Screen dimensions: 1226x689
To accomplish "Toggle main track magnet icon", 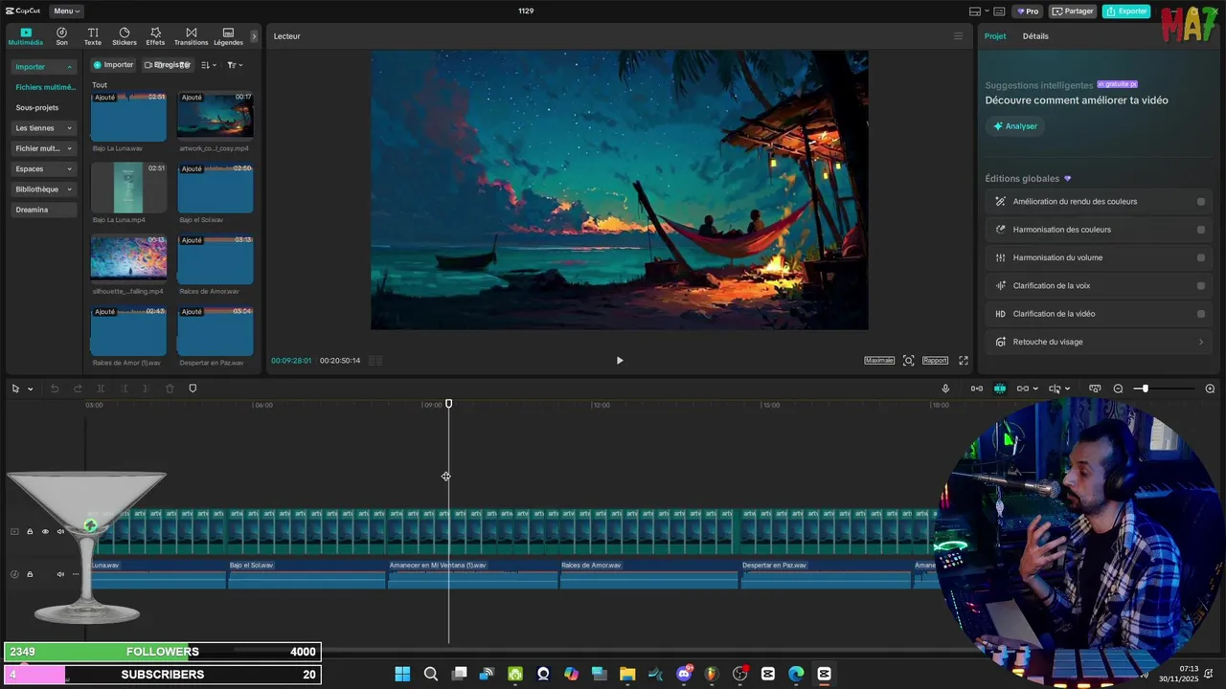I will click(x=976, y=389).
